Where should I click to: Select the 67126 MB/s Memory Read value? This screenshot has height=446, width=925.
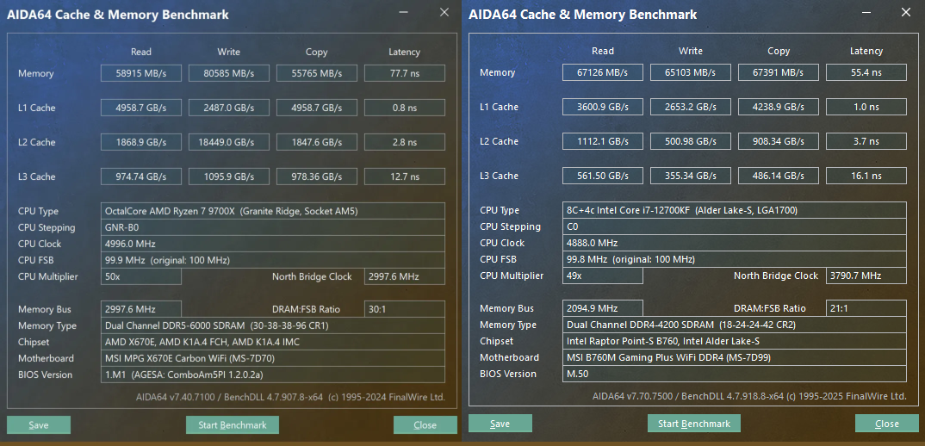point(603,73)
